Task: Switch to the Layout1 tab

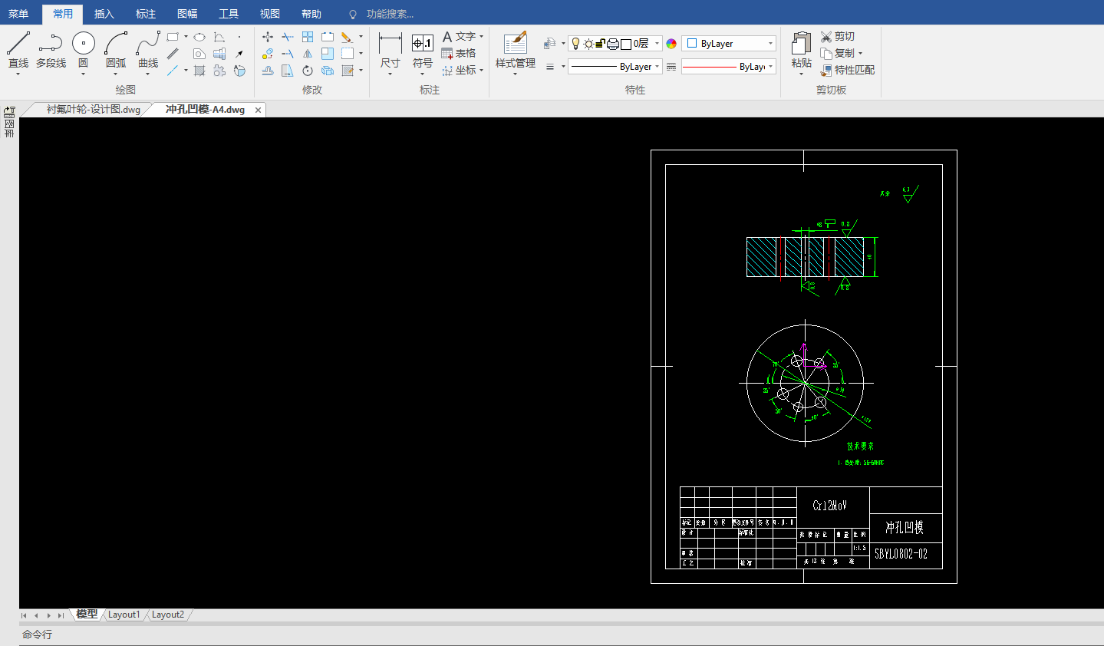Action: tap(124, 615)
